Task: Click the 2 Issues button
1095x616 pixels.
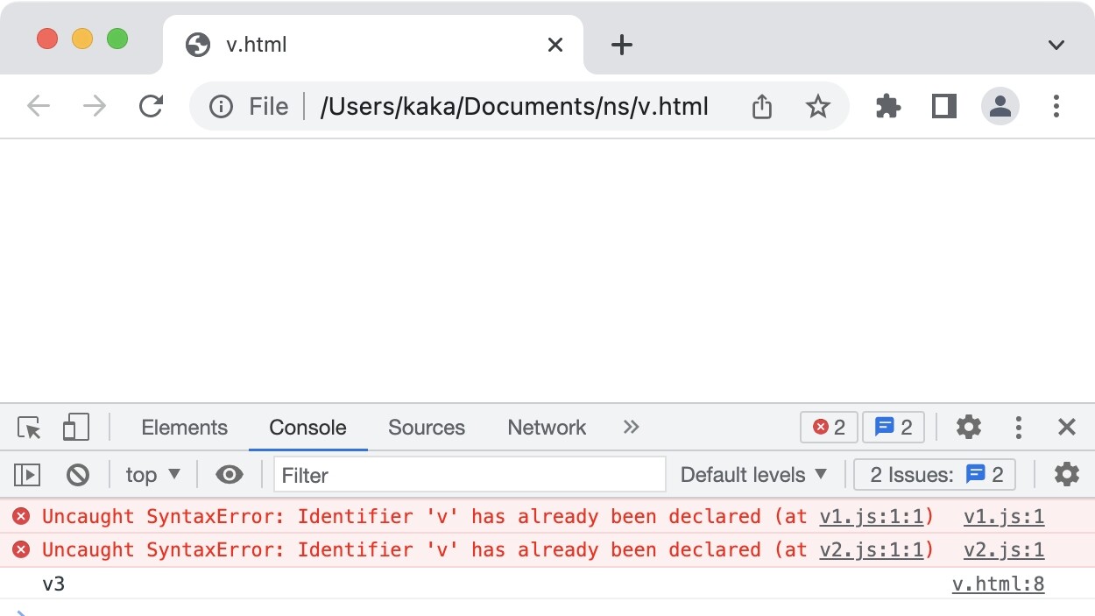Action: (x=936, y=475)
